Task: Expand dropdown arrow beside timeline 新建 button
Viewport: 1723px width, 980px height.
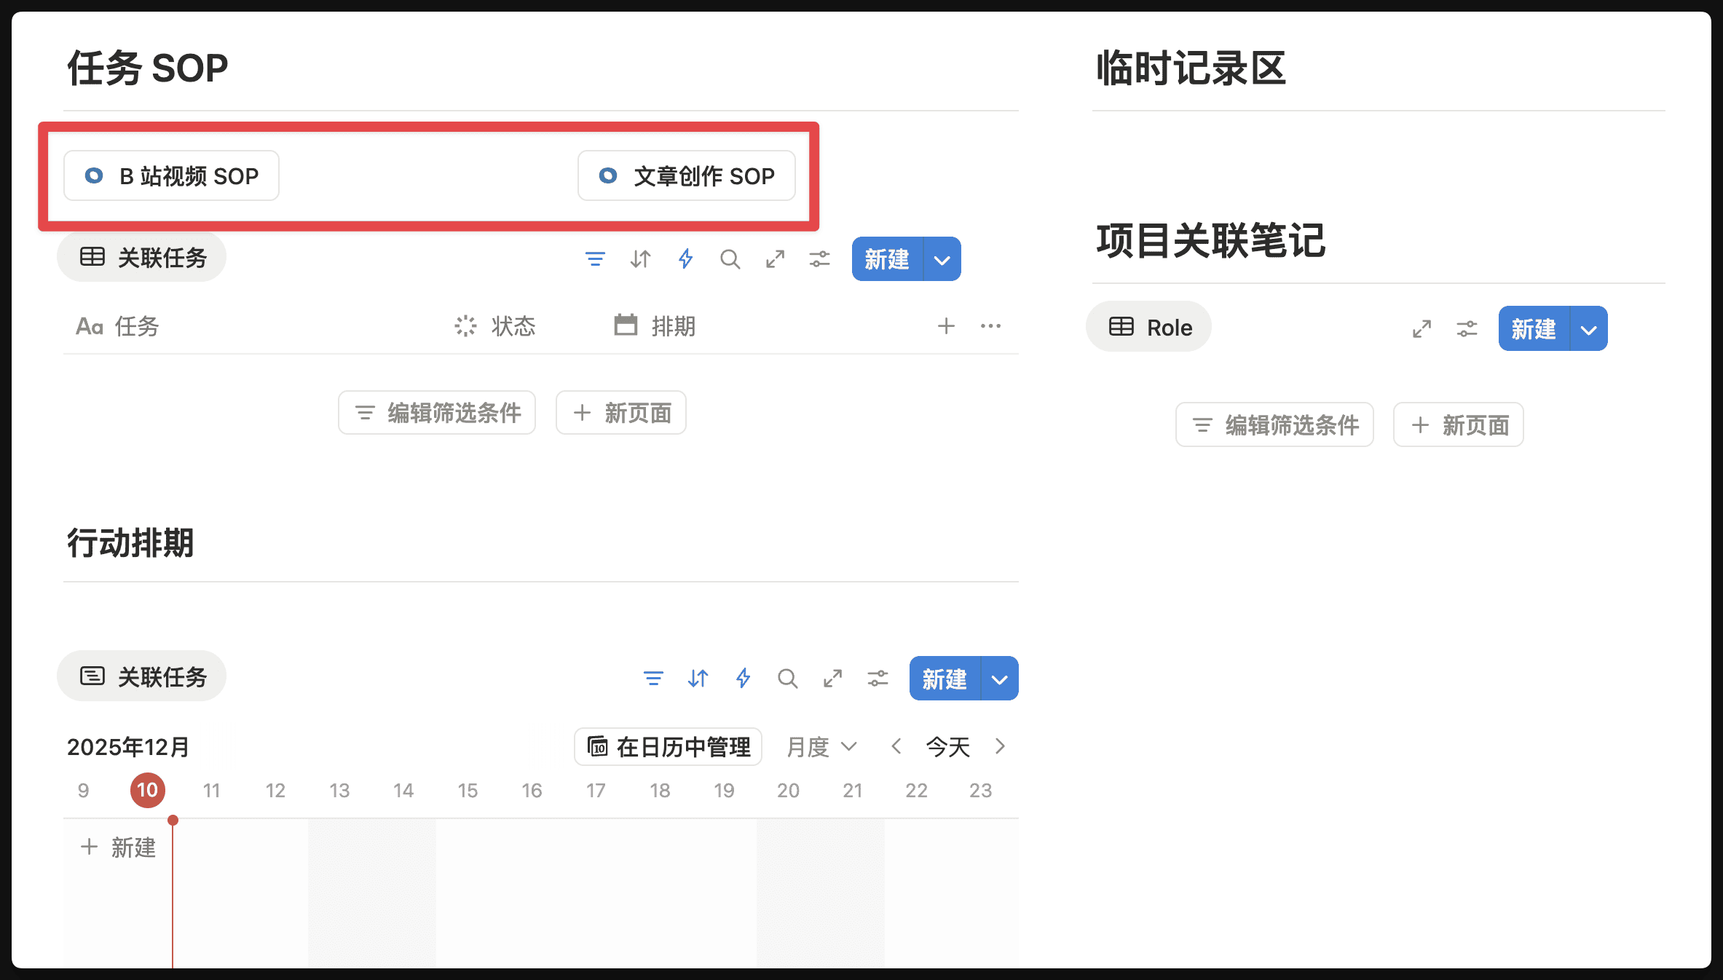Action: (x=1000, y=679)
